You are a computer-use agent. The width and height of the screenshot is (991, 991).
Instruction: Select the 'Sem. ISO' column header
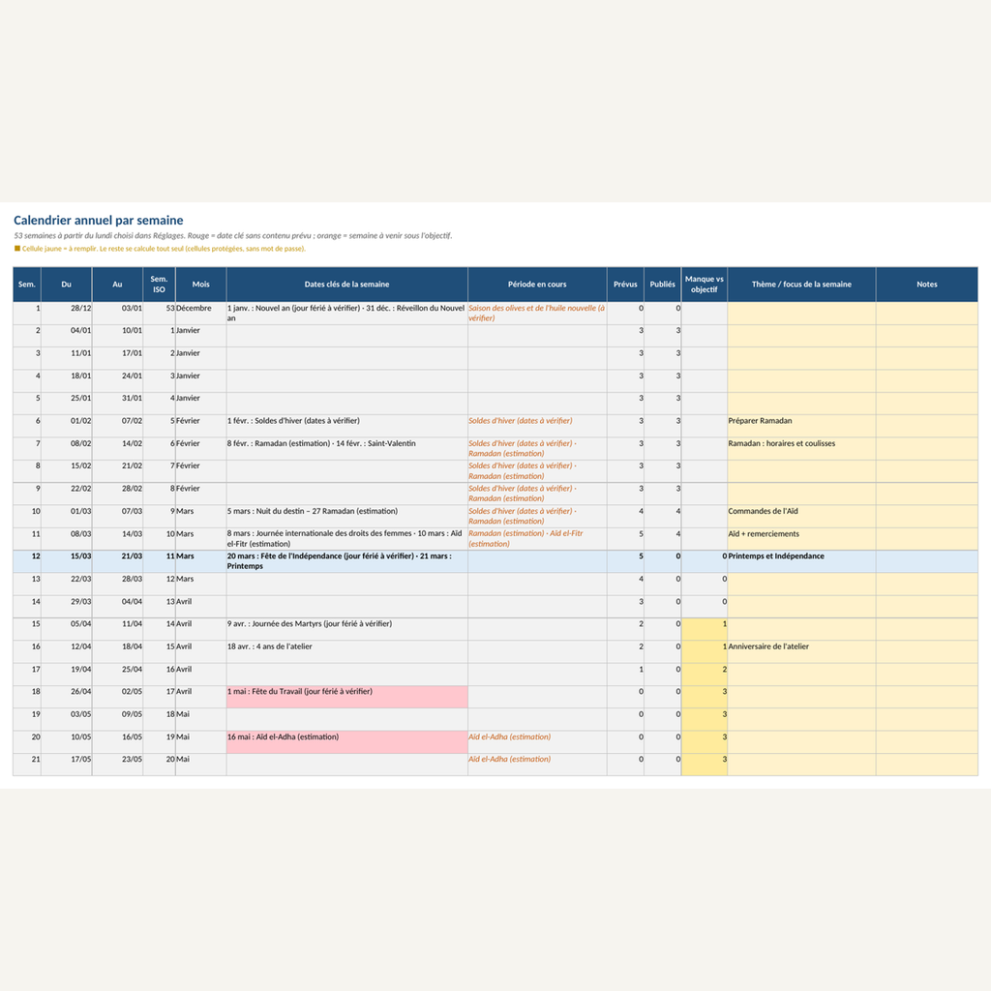(160, 285)
